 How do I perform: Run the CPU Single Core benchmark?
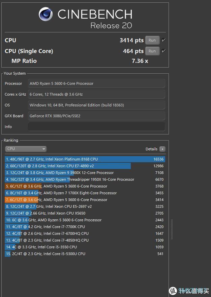click(152, 51)
